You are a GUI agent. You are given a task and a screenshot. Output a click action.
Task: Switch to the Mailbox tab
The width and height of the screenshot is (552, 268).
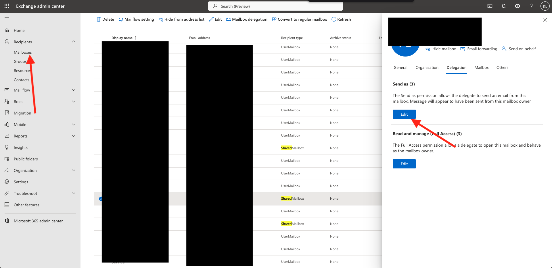point(481,68)
